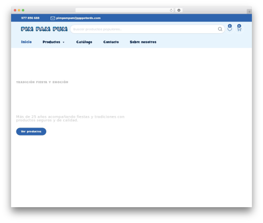
Task: Open the wishlist heart icon
Action: point(230,29)
